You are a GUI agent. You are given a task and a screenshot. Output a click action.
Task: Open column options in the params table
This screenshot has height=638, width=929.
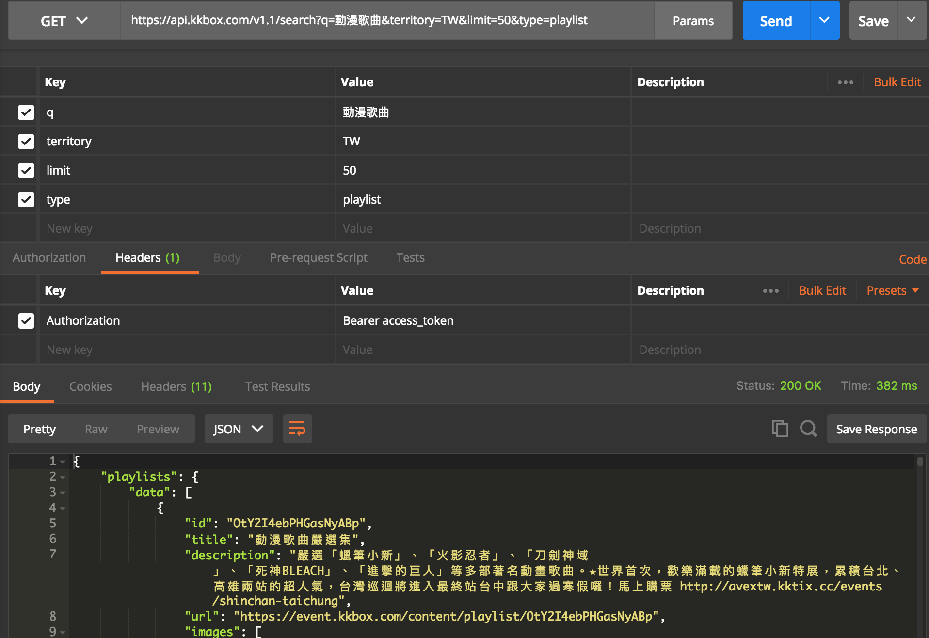click(845, 82)
